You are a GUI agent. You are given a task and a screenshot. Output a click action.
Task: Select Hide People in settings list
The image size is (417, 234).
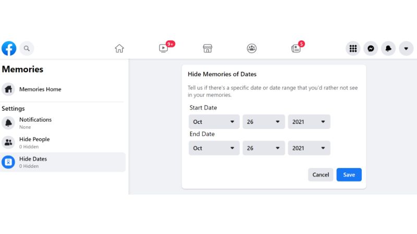click(x=34, y=142)
